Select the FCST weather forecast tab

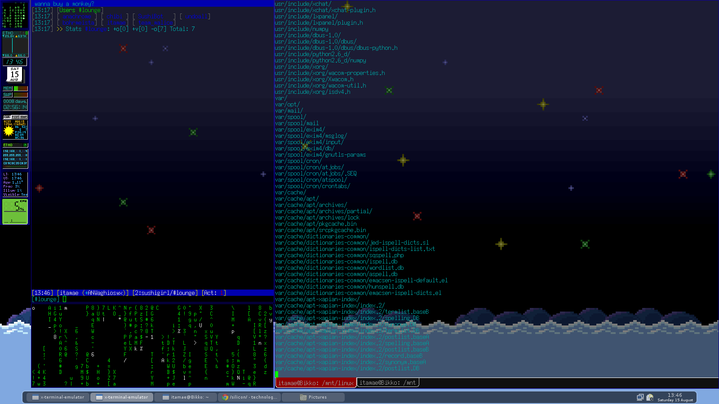15,117
